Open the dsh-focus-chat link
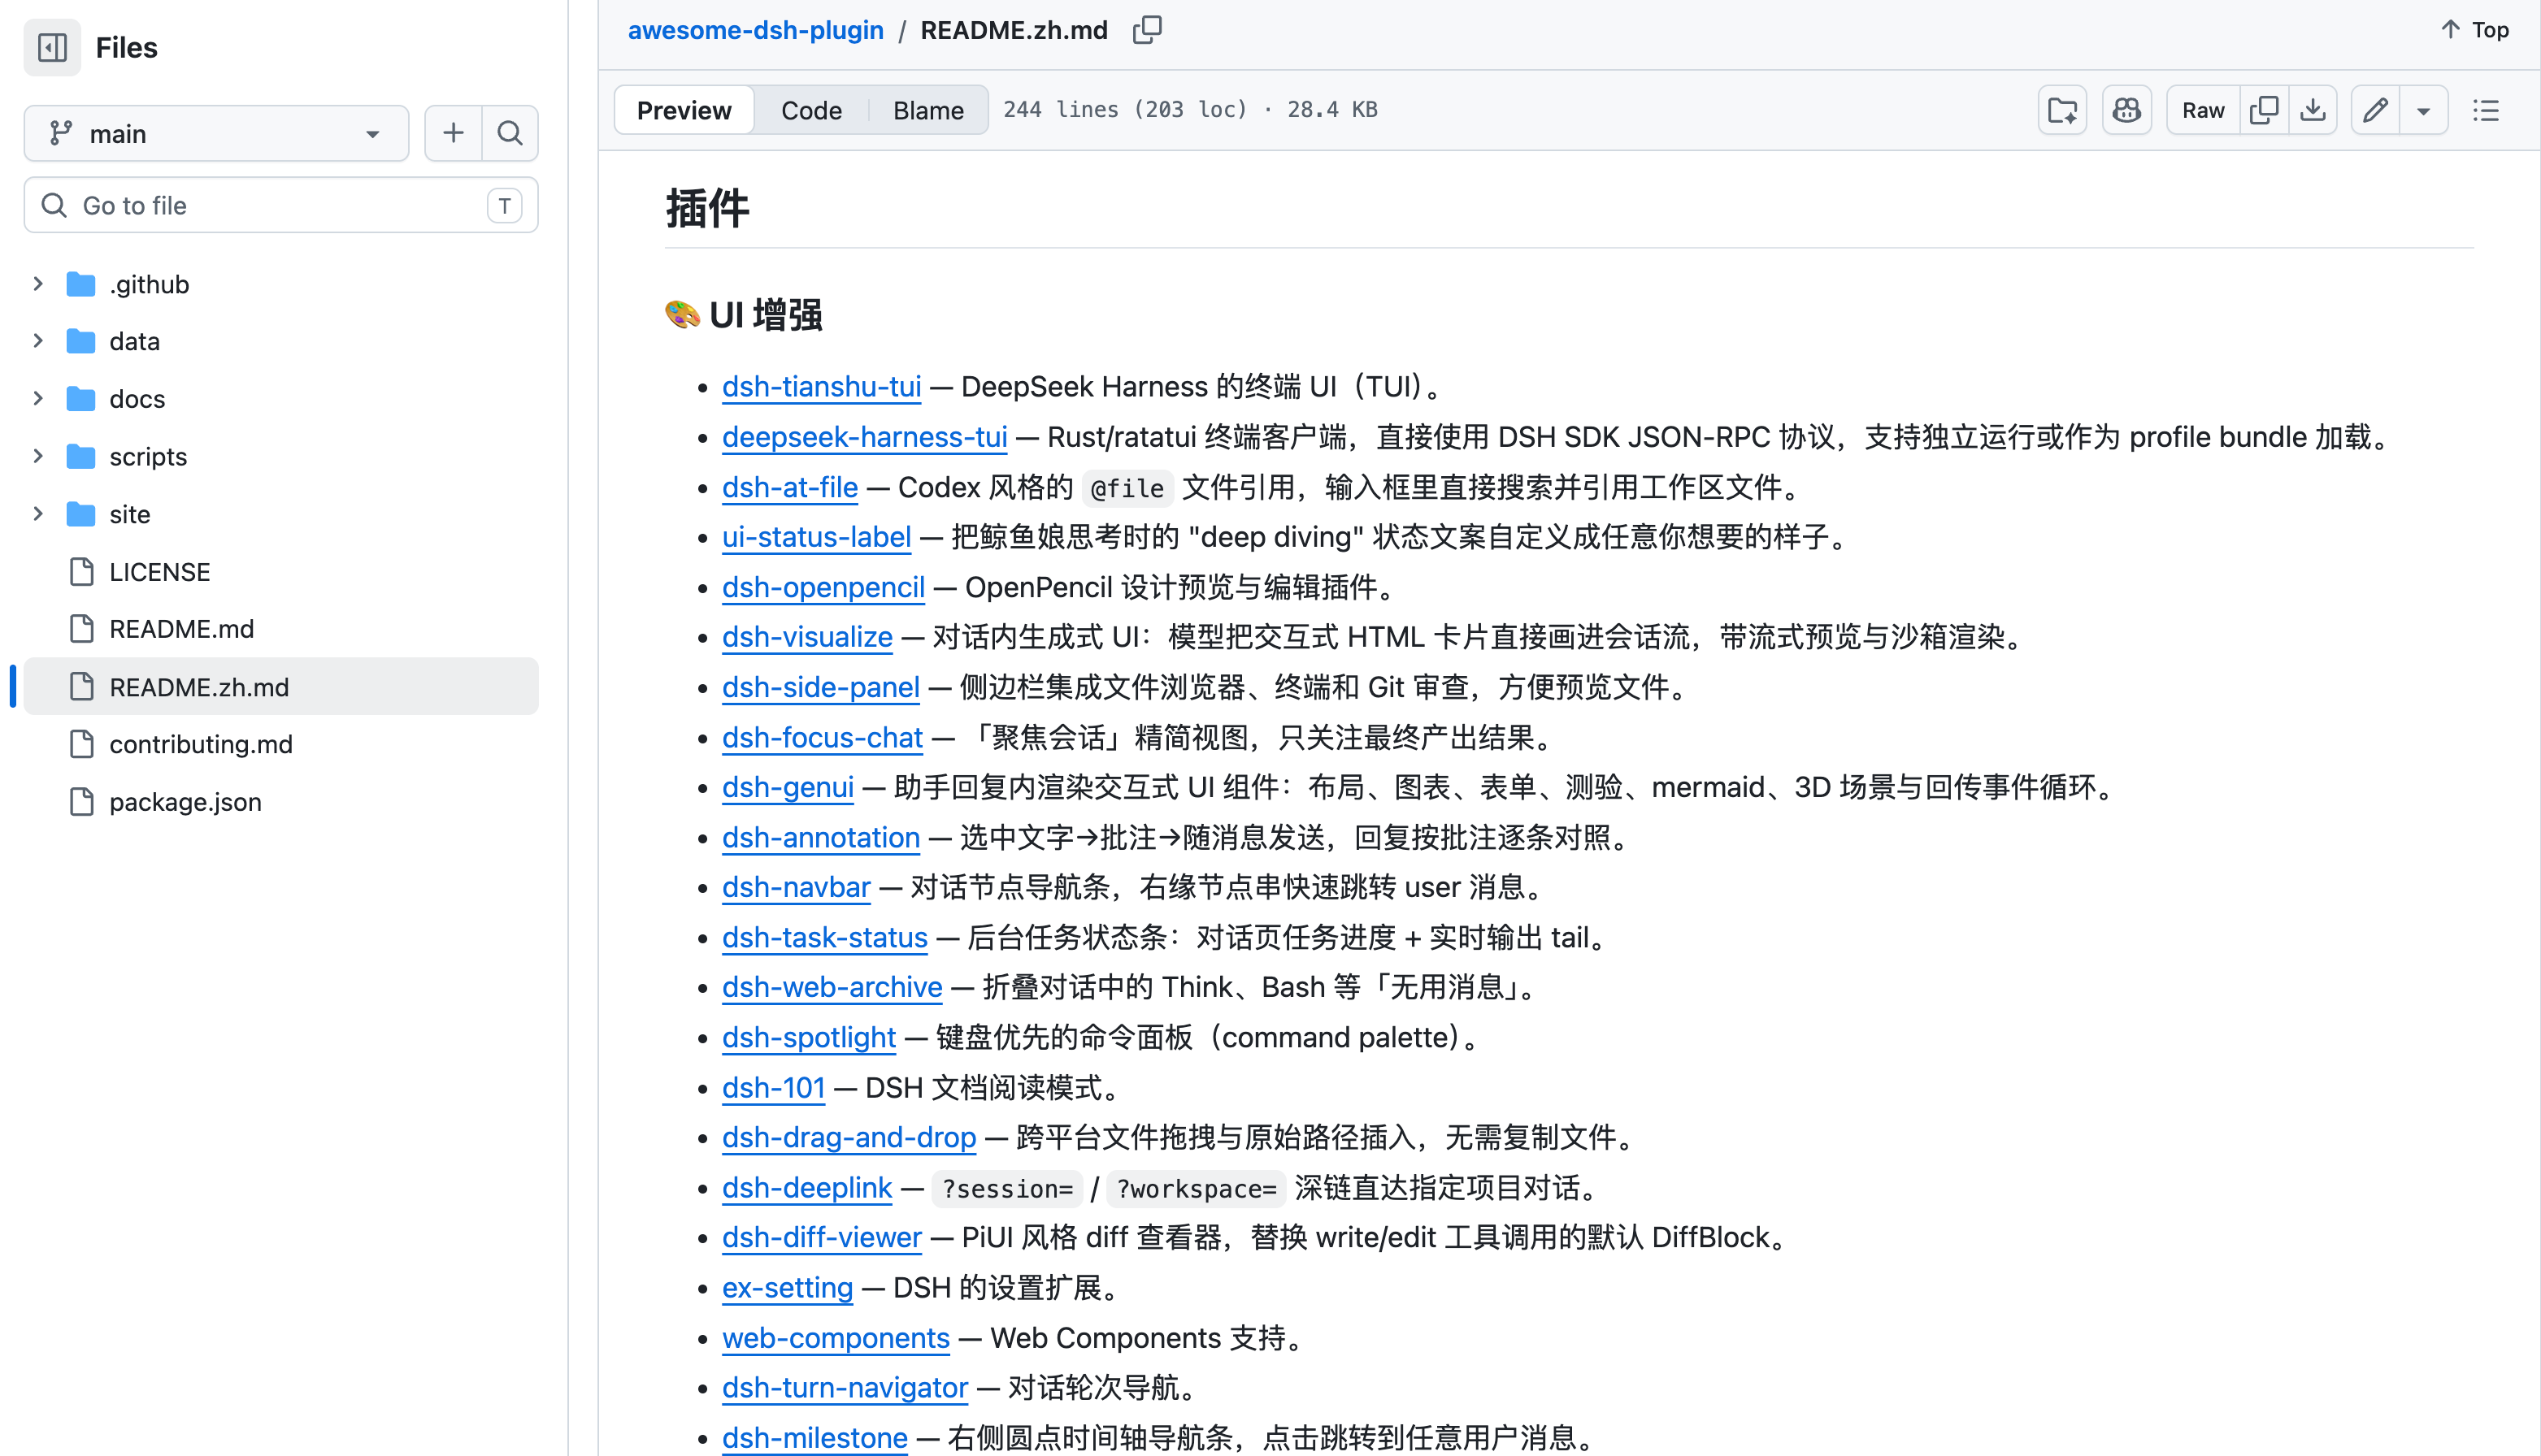 (823, 738)
